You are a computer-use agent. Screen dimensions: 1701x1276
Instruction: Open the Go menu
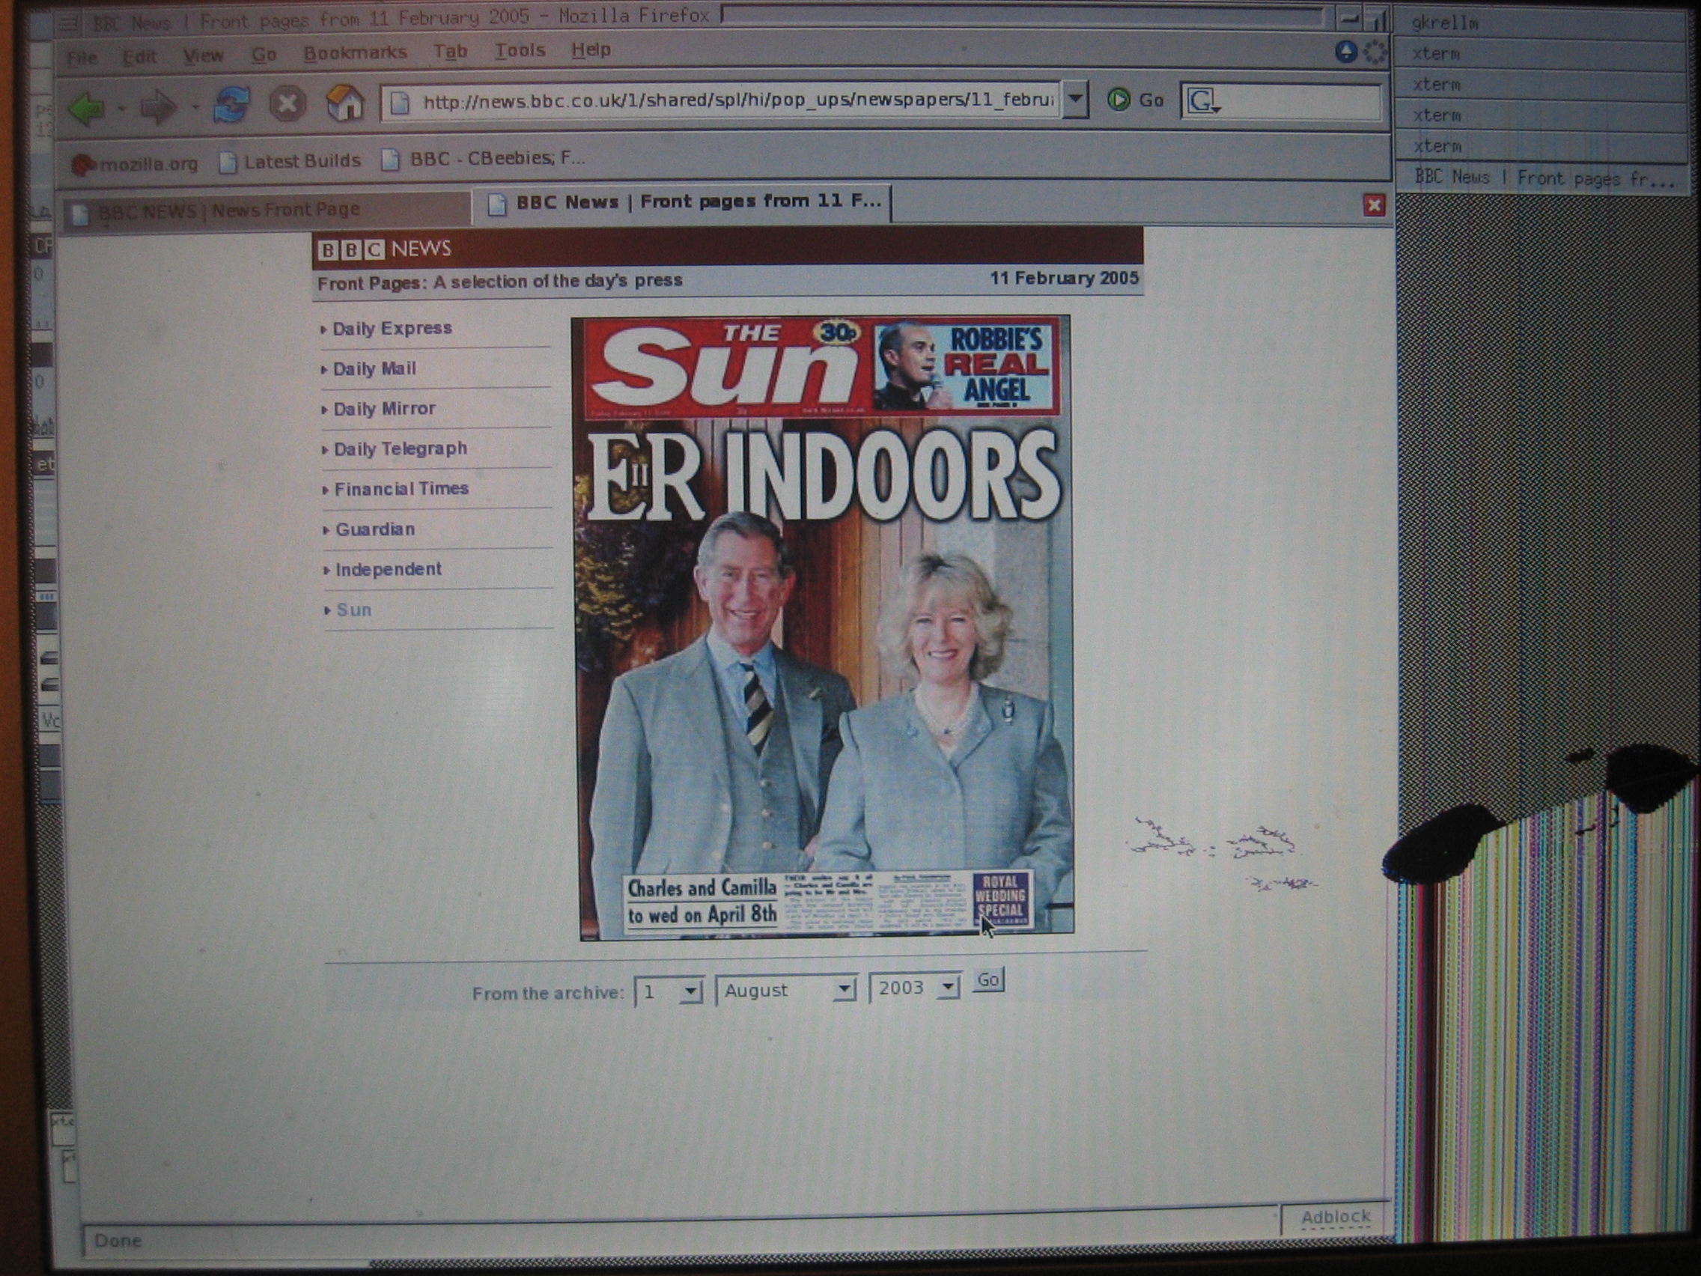point(264,55)
